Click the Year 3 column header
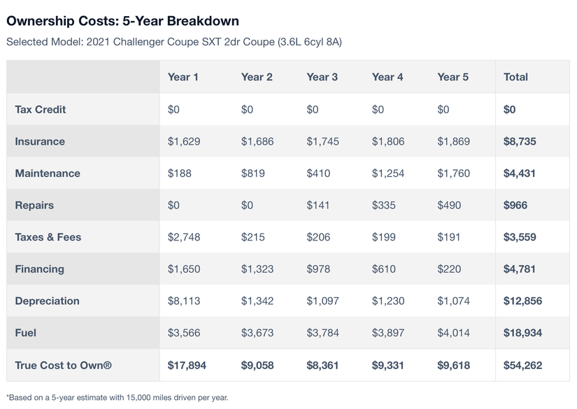The width and height of the screenshot is (577, 409). (x=322, y=77)
